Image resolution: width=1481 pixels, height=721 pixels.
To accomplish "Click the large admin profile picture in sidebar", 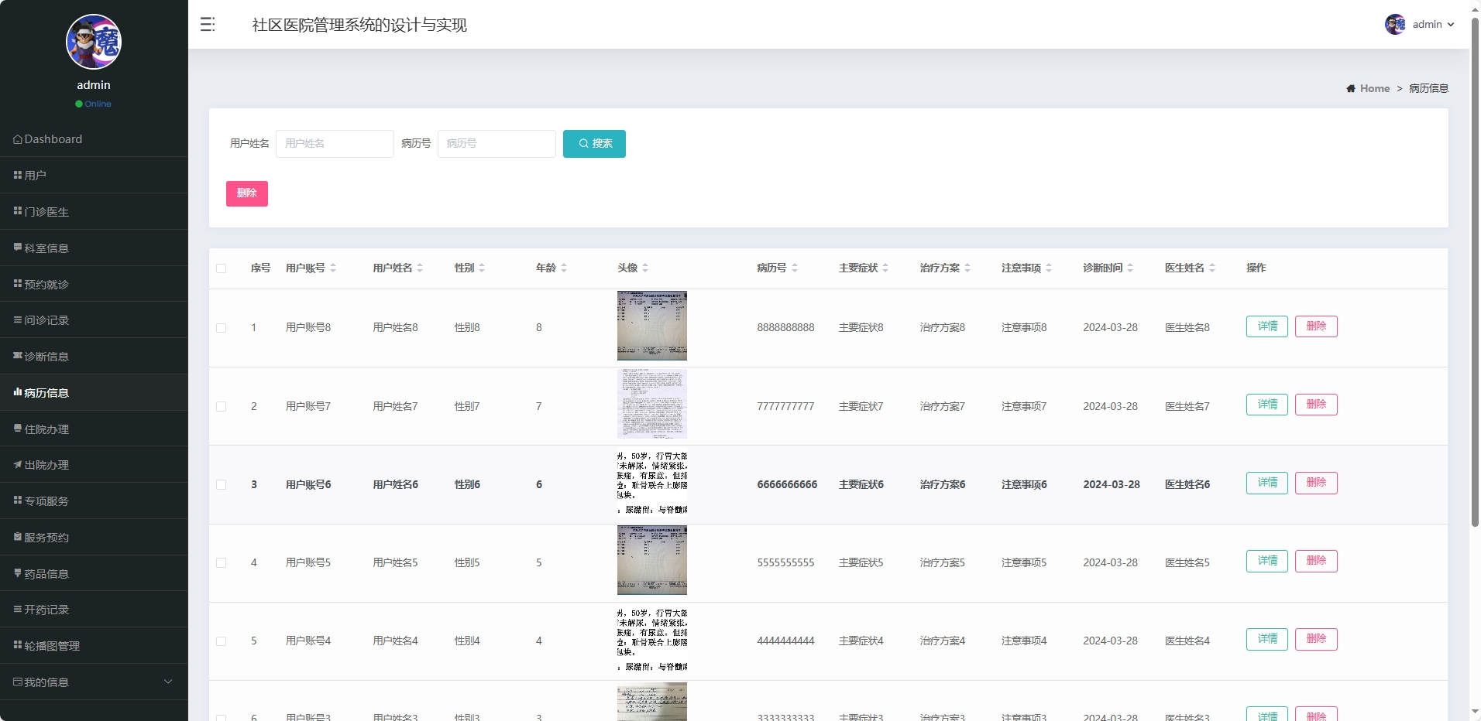I will click(x=94, y=42).
